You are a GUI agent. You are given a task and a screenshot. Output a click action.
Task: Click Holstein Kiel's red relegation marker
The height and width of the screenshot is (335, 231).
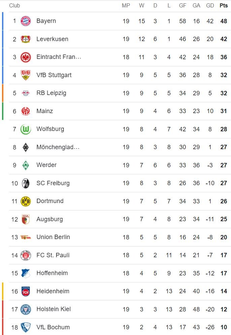[3, 309]
